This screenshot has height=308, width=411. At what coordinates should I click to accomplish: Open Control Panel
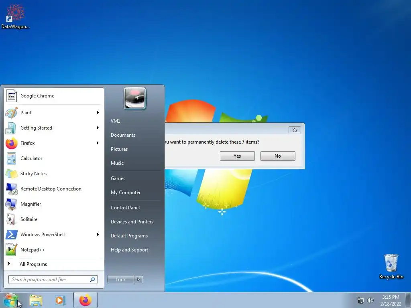[125, 208]
